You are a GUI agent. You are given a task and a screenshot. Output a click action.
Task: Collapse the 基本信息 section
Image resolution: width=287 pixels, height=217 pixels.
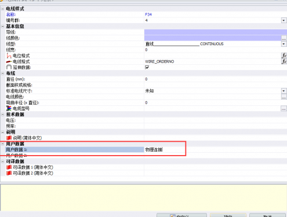click(3, 26)
